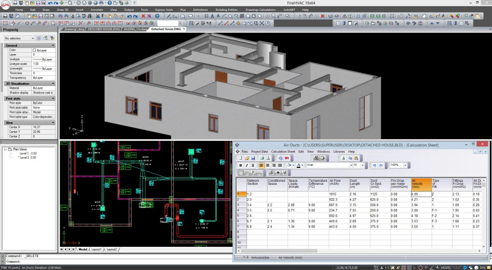Open font color picker dropdown
Screen dimensions: 492x270
coord(302,165)
